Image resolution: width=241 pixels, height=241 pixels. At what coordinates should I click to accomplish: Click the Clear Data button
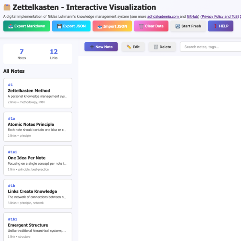pos(151,26)
